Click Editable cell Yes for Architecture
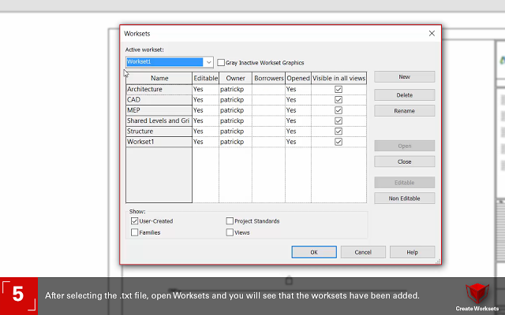Viewport: 505px width, 315px height. pyautogui.click(x=206, y=89)
